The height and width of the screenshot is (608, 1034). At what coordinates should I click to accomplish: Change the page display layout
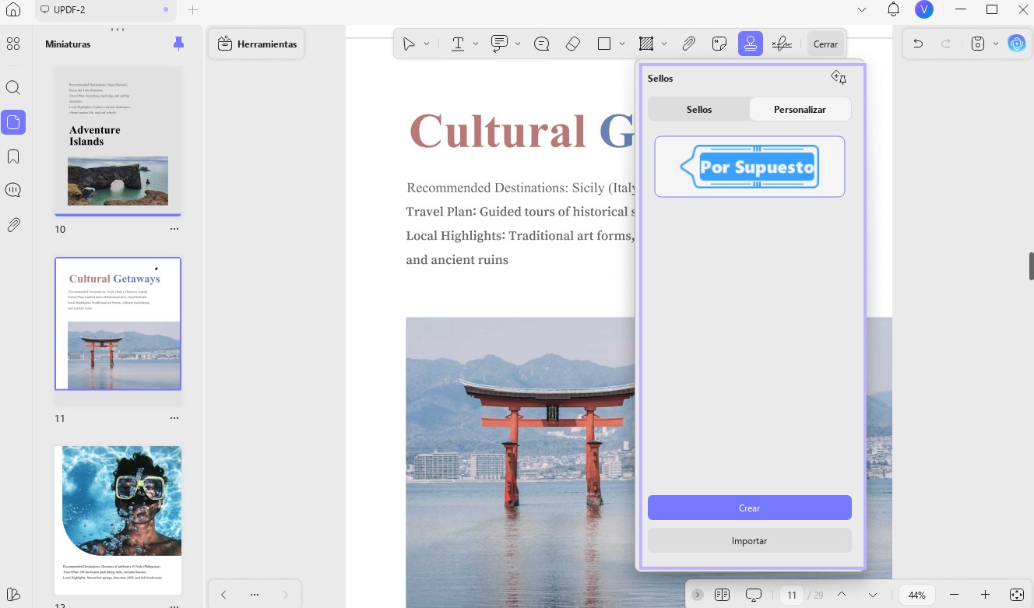click(722, 595)
